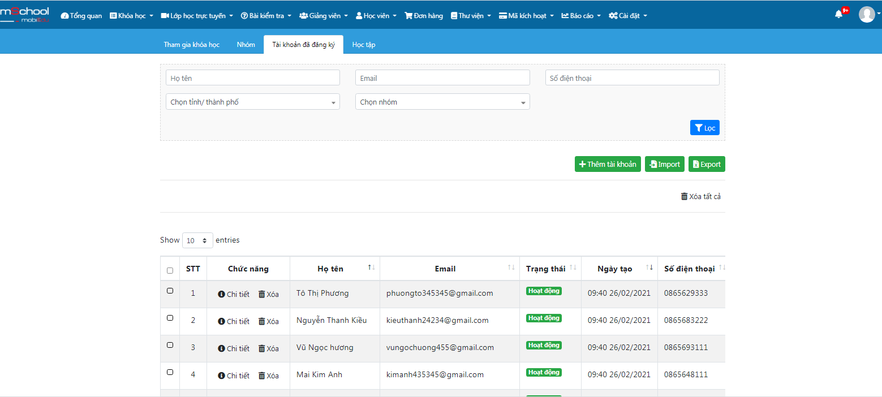Screen dimensions: 882x397
Task: Expand the Khóa học menu
Action: [x=131, y=16]
